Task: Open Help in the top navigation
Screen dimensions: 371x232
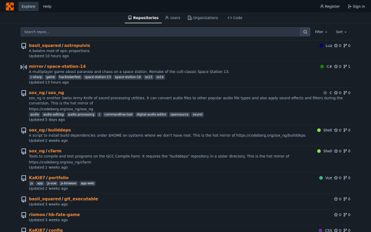Action: 47,6
